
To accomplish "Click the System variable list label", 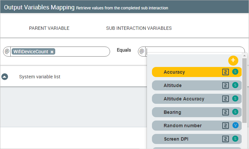I will [40, 77].
